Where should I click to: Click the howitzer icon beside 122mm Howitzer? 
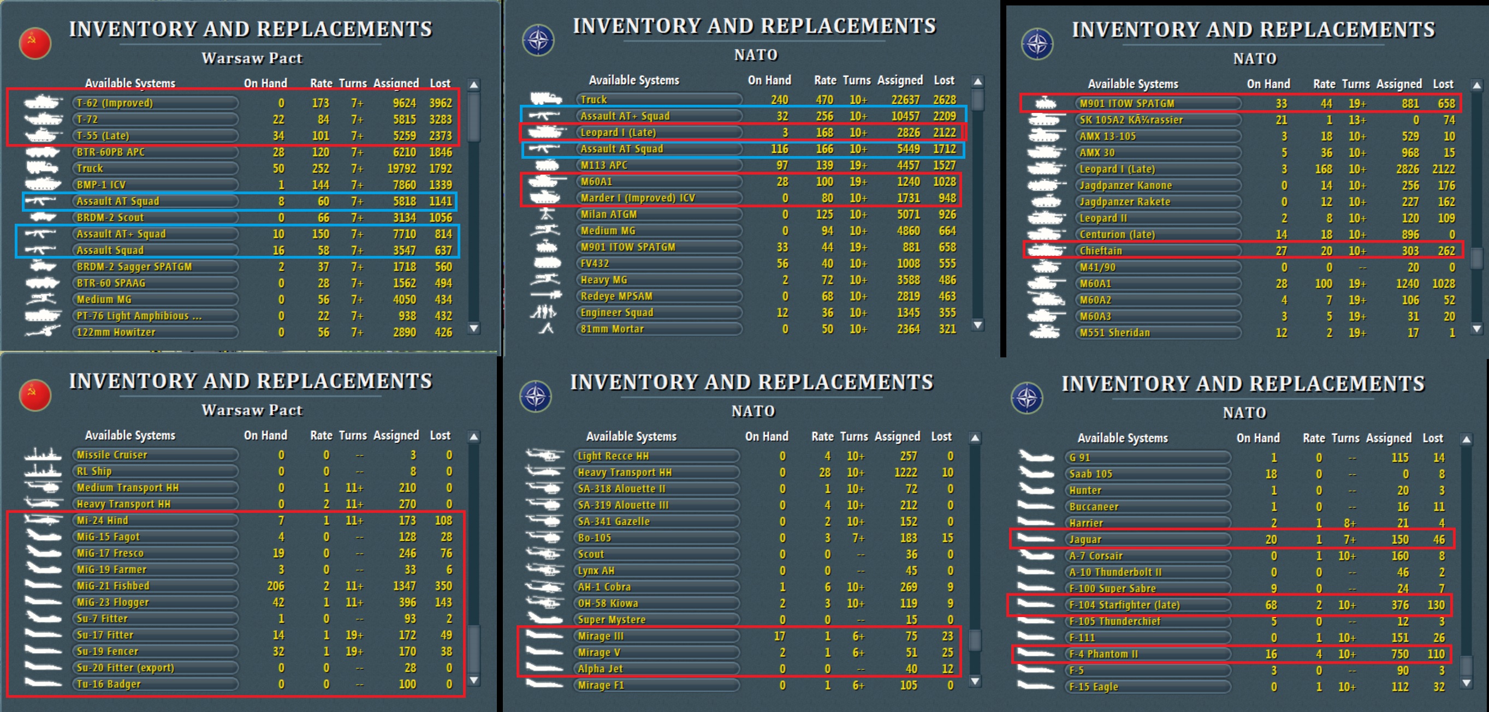pos(43,332)
